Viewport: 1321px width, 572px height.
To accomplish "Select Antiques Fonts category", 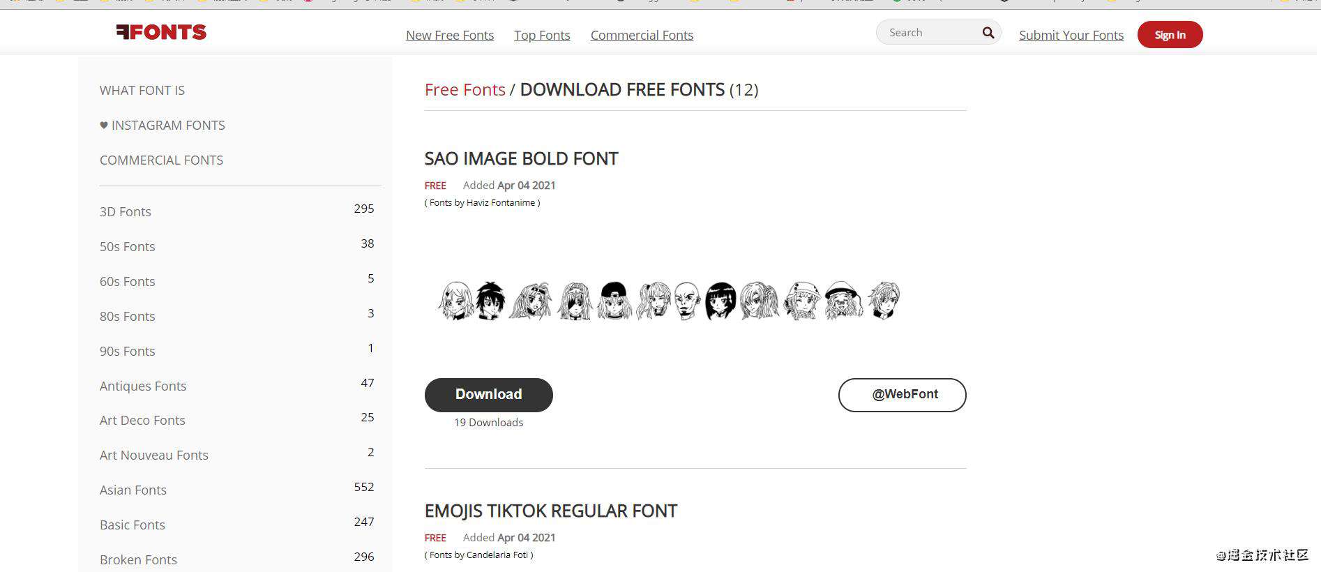I will [143, 386].
